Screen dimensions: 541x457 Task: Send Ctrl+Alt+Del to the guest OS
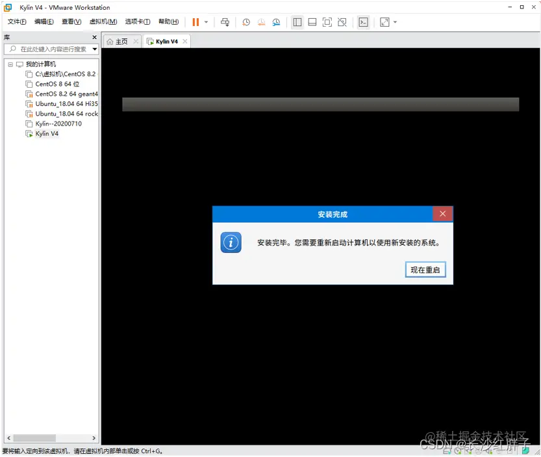[x=225, y=21]
